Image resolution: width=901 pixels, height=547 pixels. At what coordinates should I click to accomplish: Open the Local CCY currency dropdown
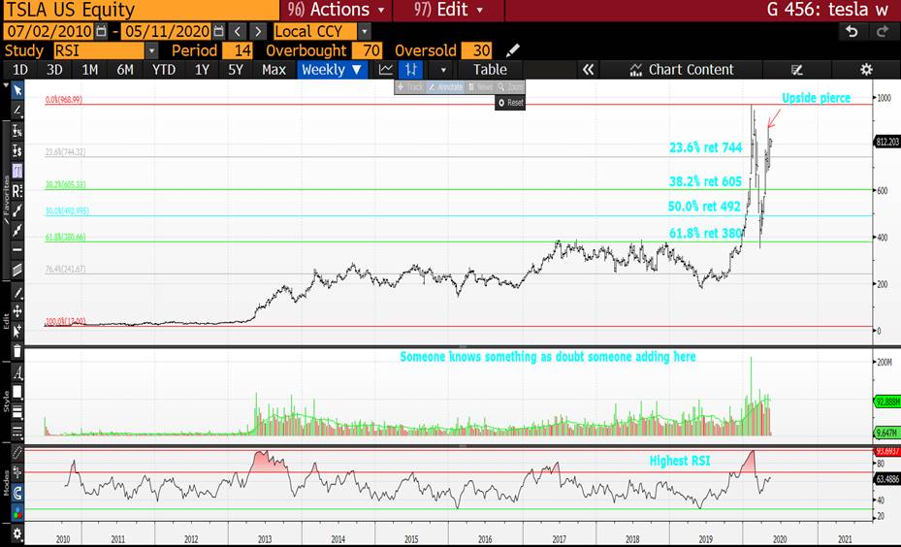(x=365, y=31)
